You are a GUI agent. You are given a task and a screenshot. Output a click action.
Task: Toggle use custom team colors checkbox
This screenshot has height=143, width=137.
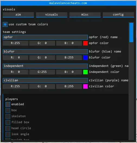[5, 24]
